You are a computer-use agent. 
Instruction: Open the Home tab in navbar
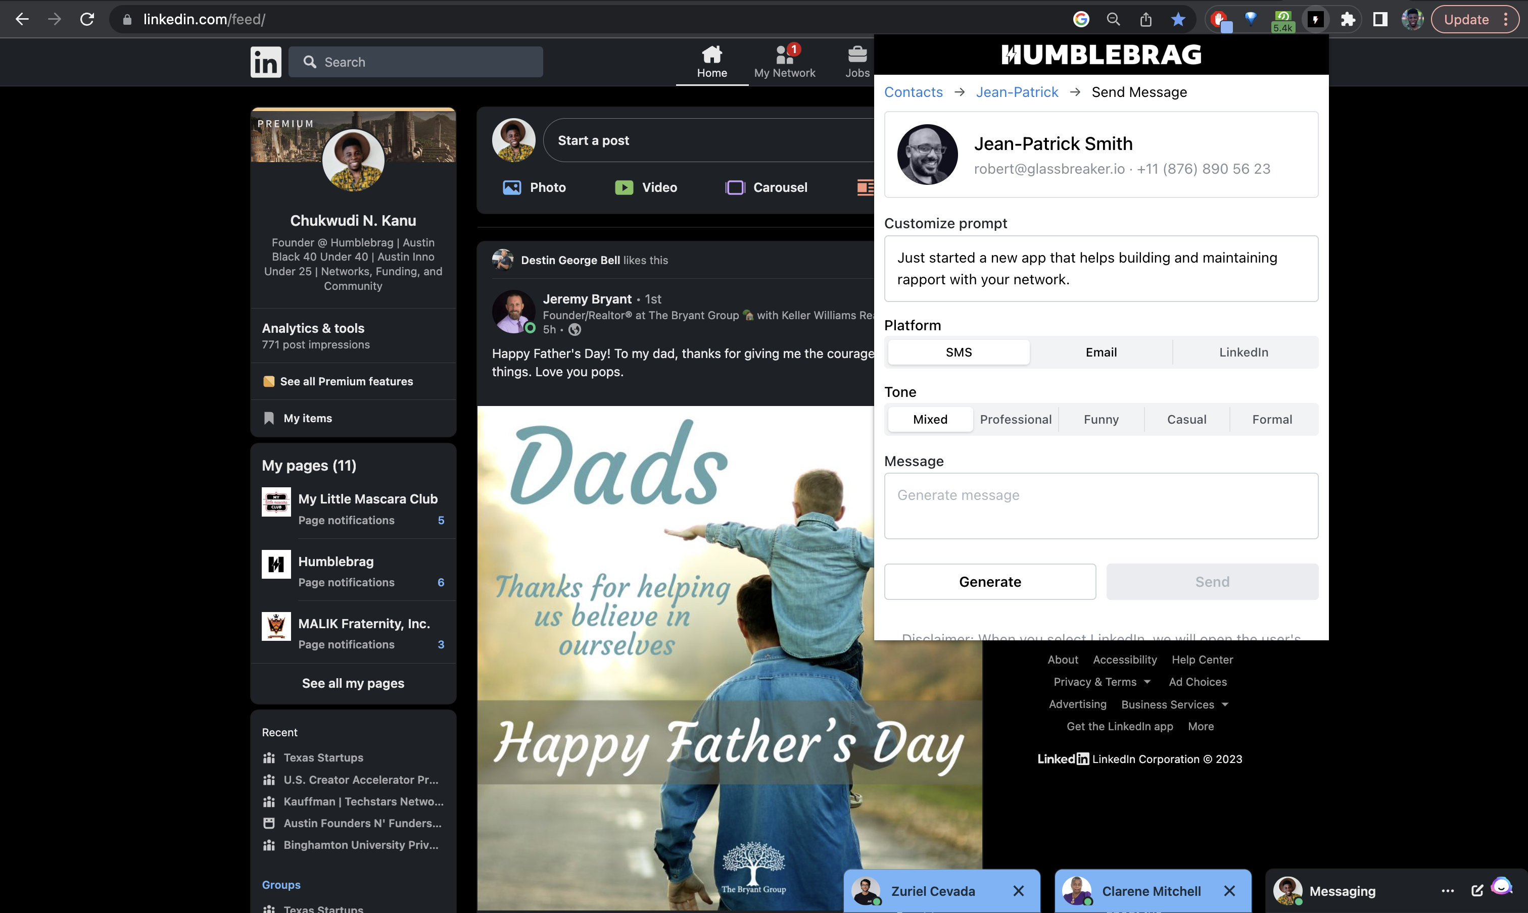click(711, 61)
